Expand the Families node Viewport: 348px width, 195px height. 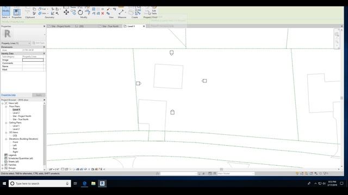click(x=2, y=165)
